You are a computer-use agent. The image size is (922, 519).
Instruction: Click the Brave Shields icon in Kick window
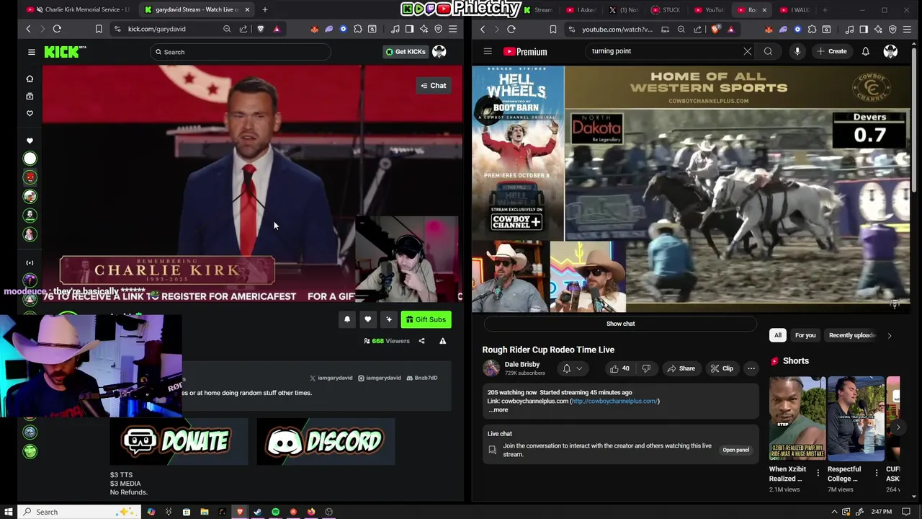click(x=261, y=29)
